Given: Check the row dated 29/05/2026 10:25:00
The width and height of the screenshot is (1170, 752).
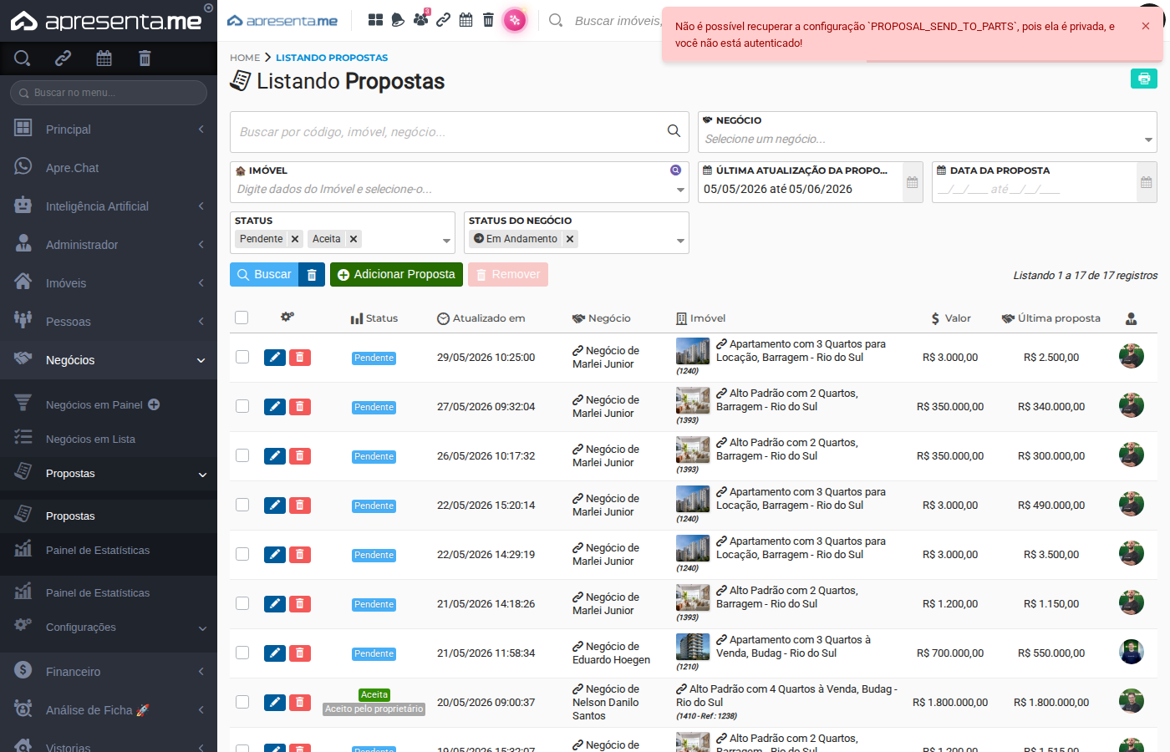Looking at the screenshot, I should click(x=242, y=357).
